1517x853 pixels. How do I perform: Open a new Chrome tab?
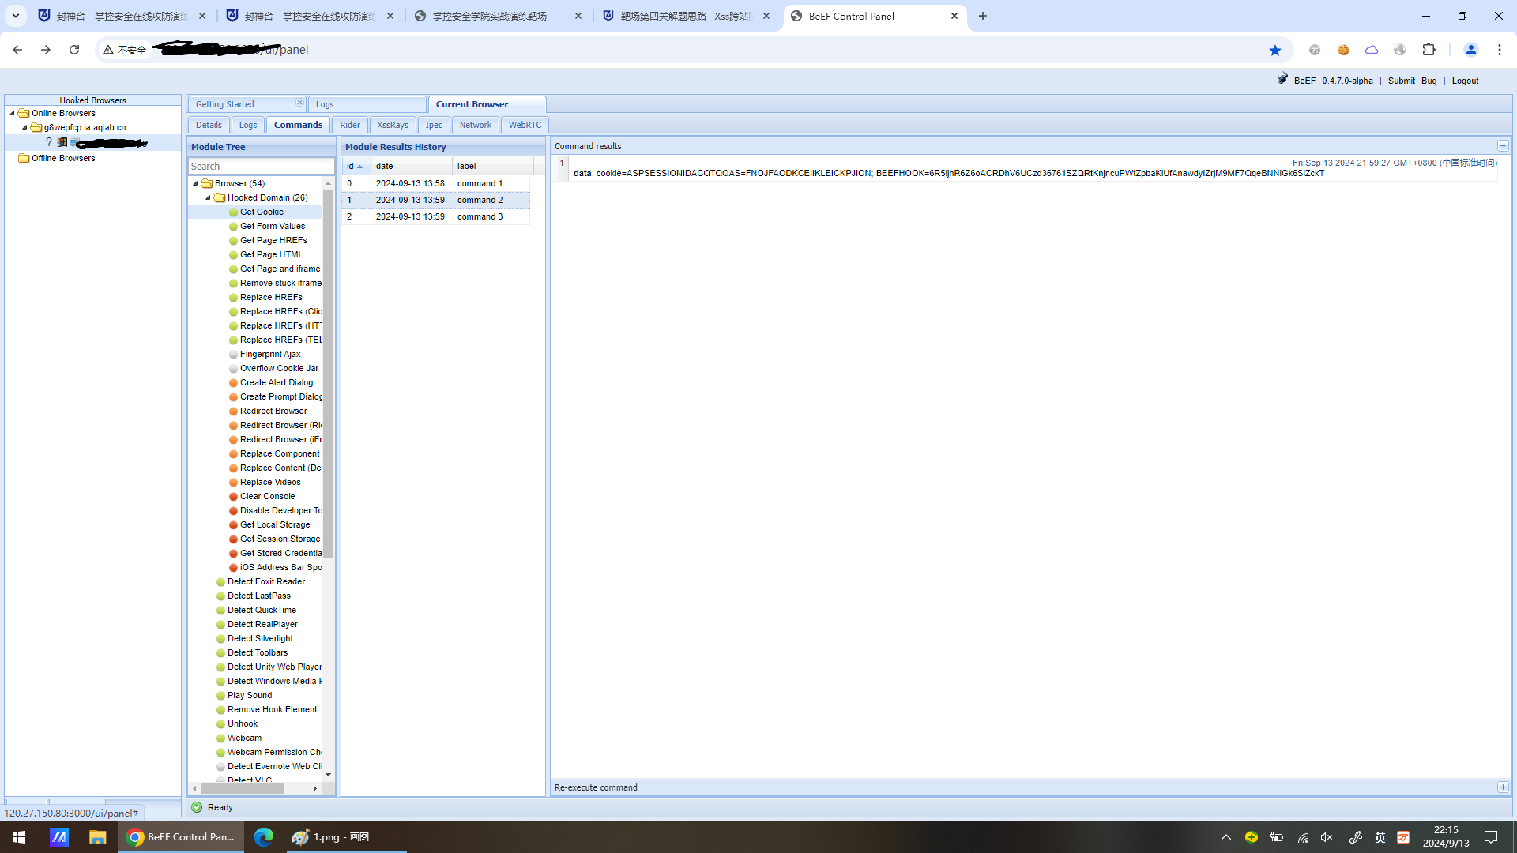pos(983,16)
